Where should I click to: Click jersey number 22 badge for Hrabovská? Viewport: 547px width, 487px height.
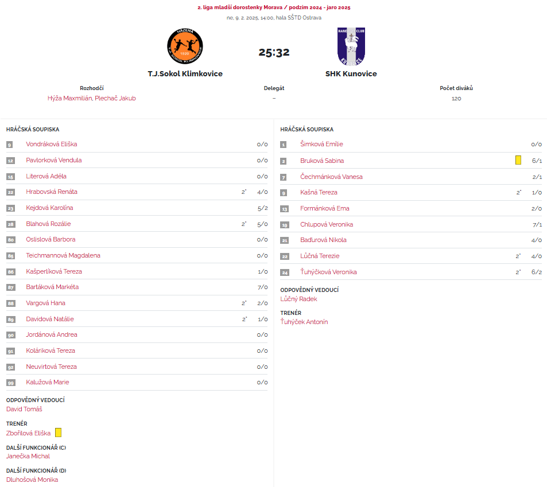point(10,192)
